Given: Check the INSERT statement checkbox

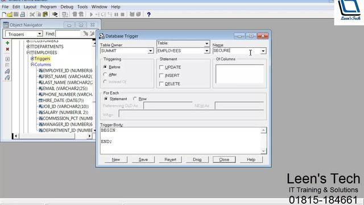Looking at the screenshot, I should (x=162, y=76).
